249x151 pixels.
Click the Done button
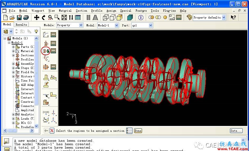point(138,131)
